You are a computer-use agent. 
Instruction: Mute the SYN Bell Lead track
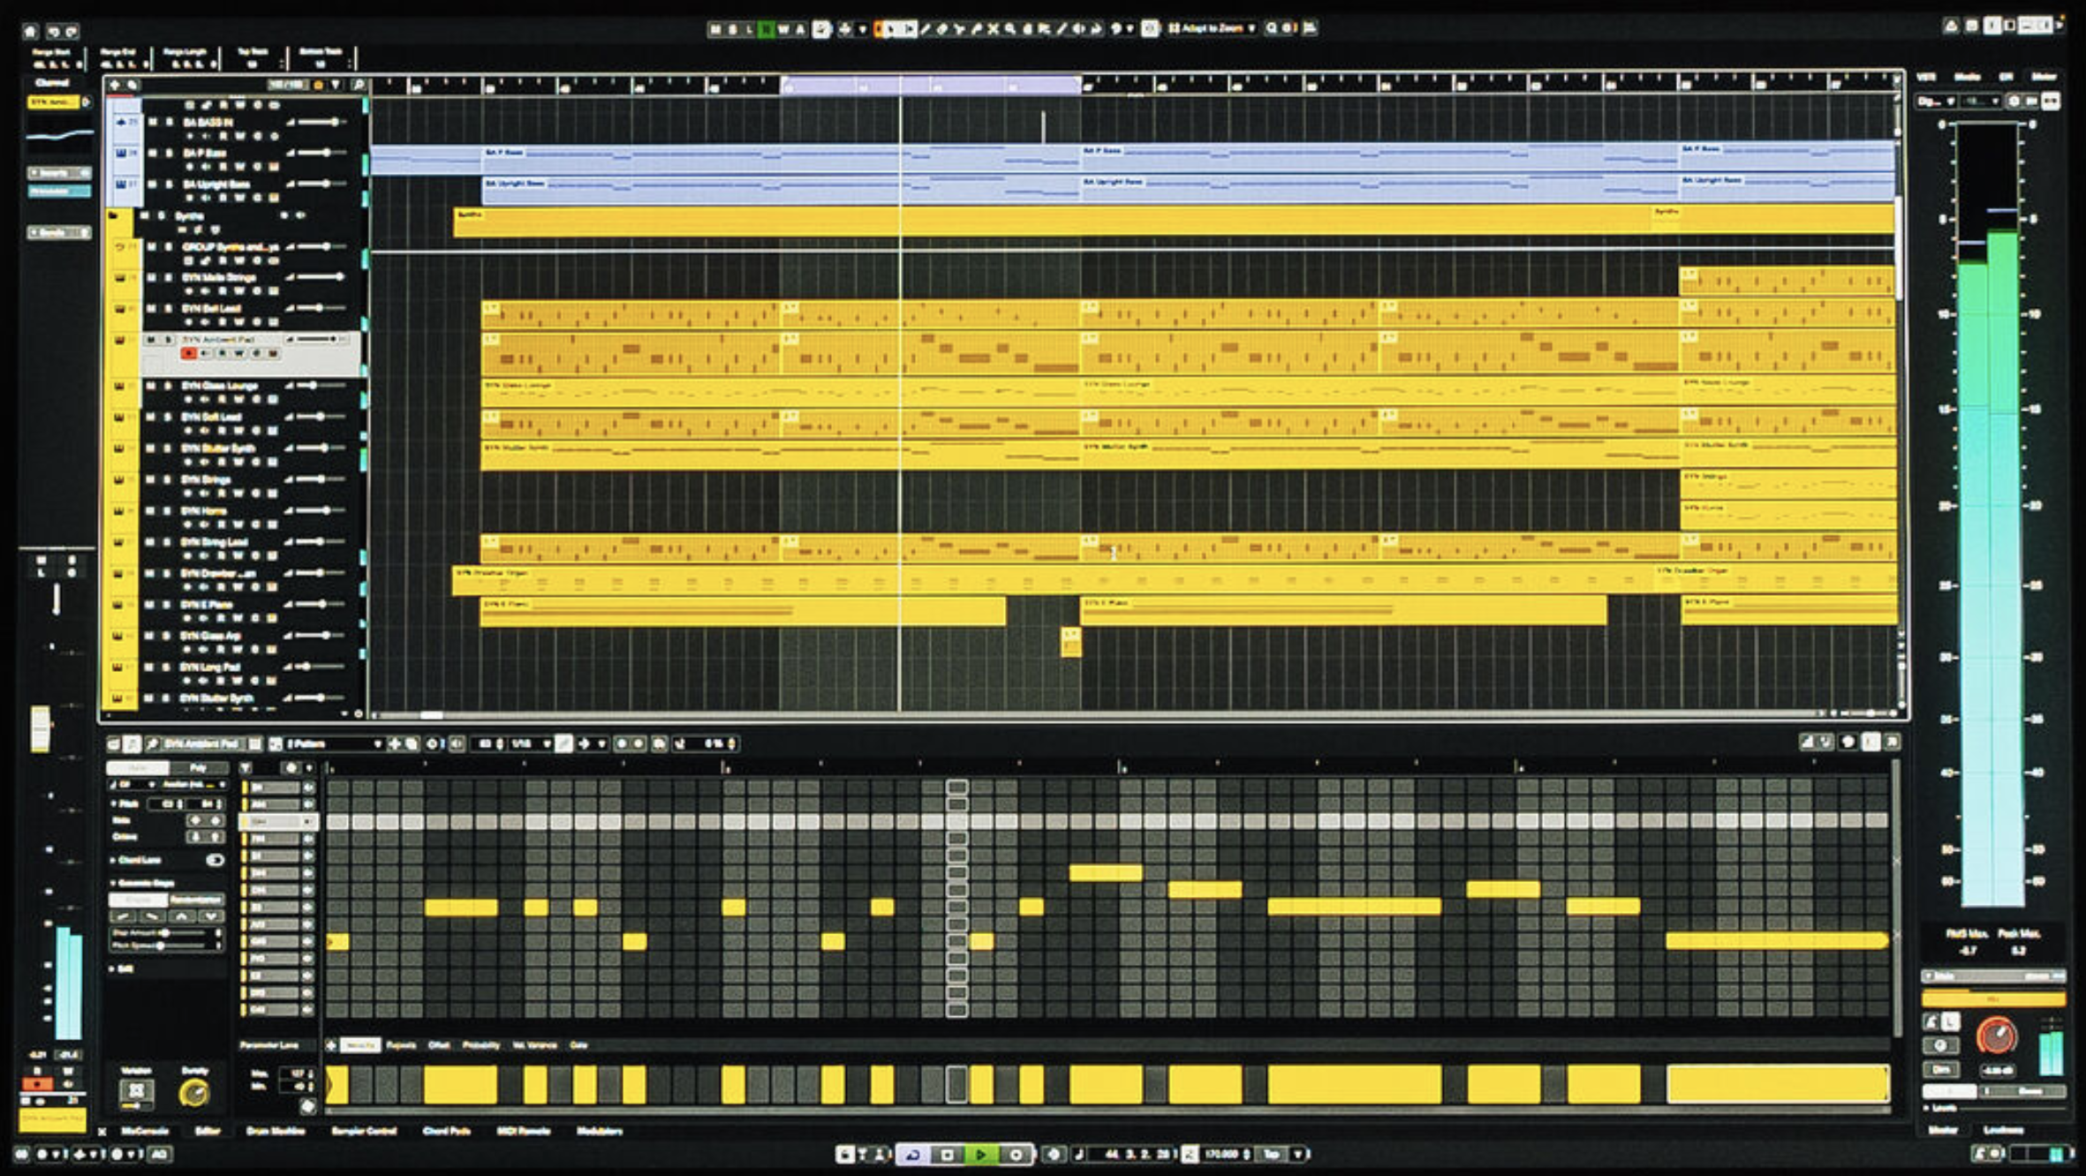coord(152,308)
